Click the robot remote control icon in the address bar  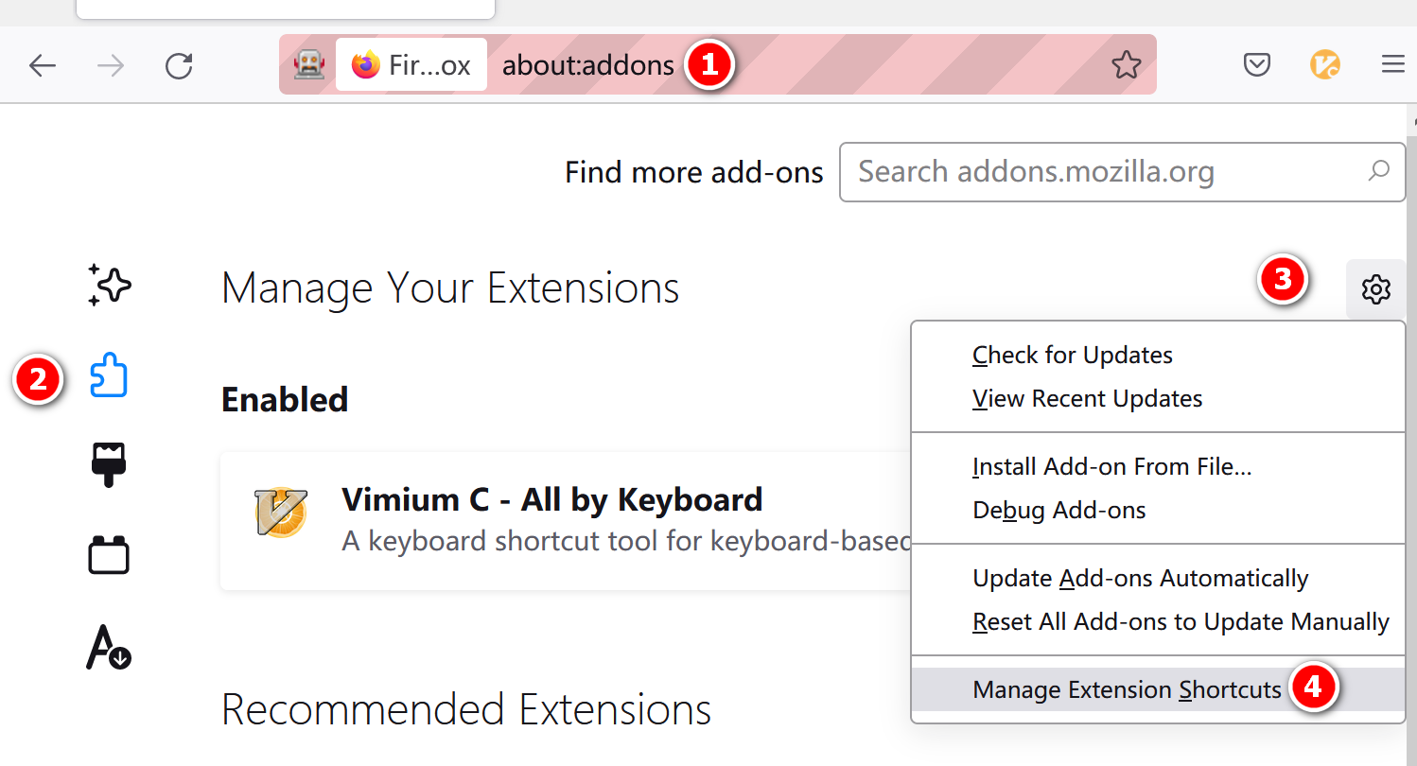coord(309,64)
